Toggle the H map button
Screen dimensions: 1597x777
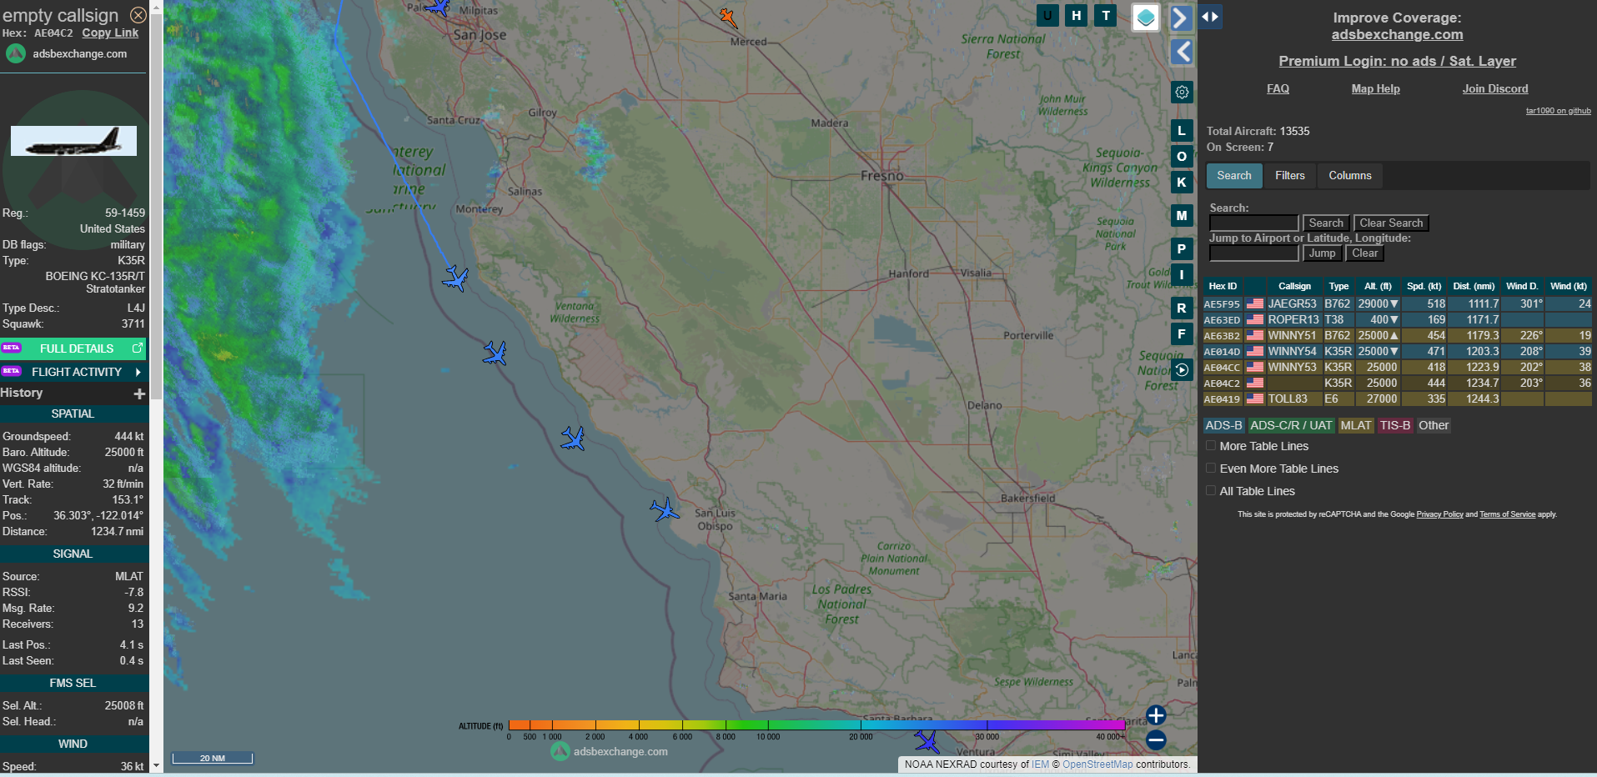pyautogui.click(x=1077, y=15)
